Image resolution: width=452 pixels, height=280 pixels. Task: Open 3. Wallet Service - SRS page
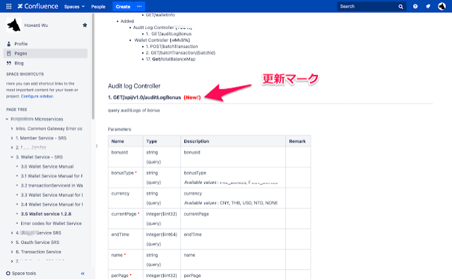[x=40, y=157]
